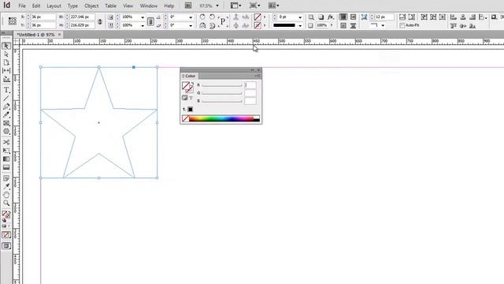The width and height of the screenshot is (504, 284).
Task: Open the effects (fx) button
Action: 331,17
